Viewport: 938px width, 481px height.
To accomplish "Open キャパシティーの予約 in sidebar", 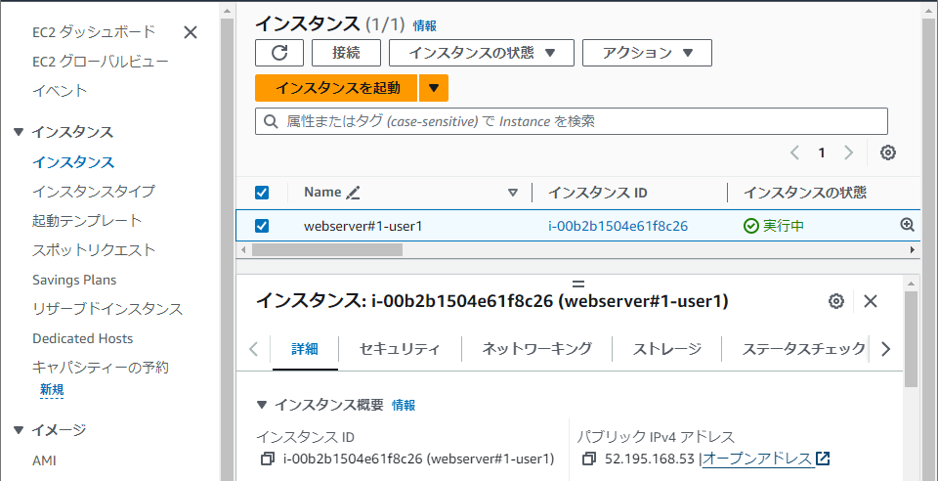I will (101, 368).
